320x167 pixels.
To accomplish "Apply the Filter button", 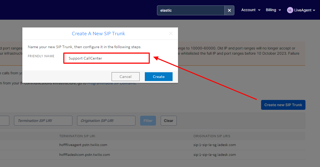I will click(x=148, y=121).
